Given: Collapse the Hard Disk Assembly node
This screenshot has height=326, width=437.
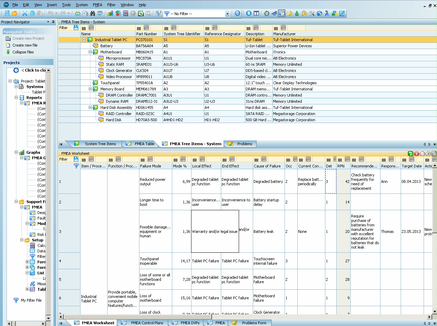Looking at the screenshot, I should point(90,108).
